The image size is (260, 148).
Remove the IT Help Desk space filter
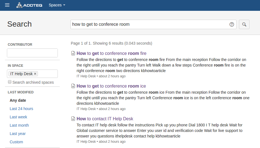(35, 74)
